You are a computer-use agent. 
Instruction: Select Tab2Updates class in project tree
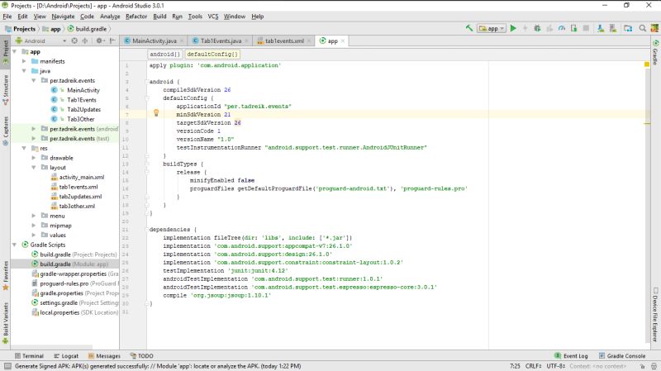pyautogui.click(x=84, y=109)
